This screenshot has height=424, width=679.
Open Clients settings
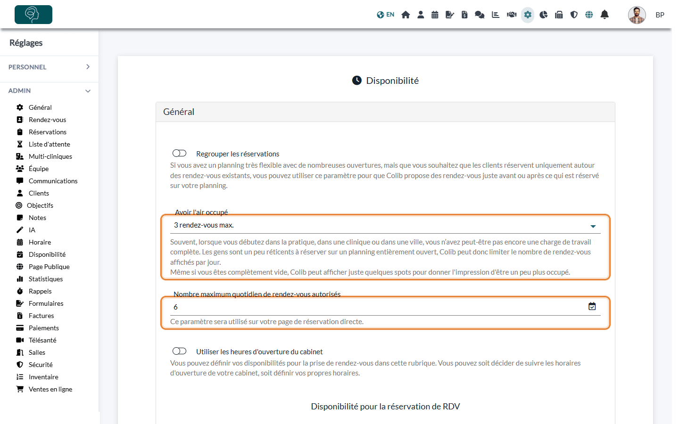39,193
